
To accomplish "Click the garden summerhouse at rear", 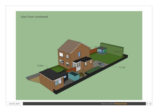I will click(x=102, y=51).
